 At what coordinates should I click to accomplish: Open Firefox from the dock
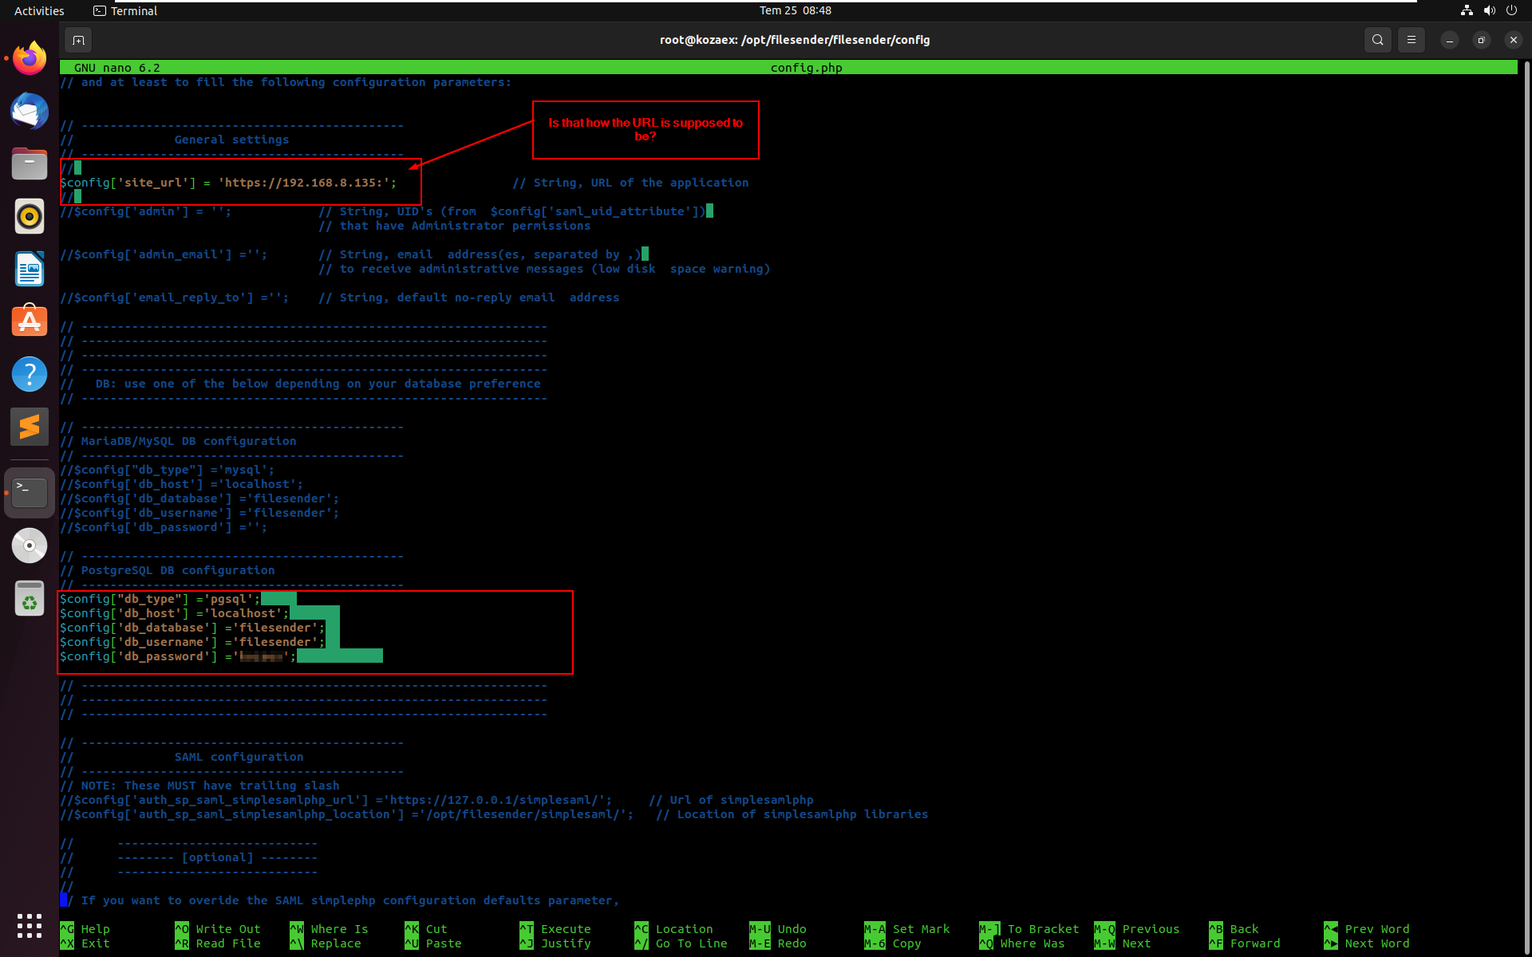point(29,57)
